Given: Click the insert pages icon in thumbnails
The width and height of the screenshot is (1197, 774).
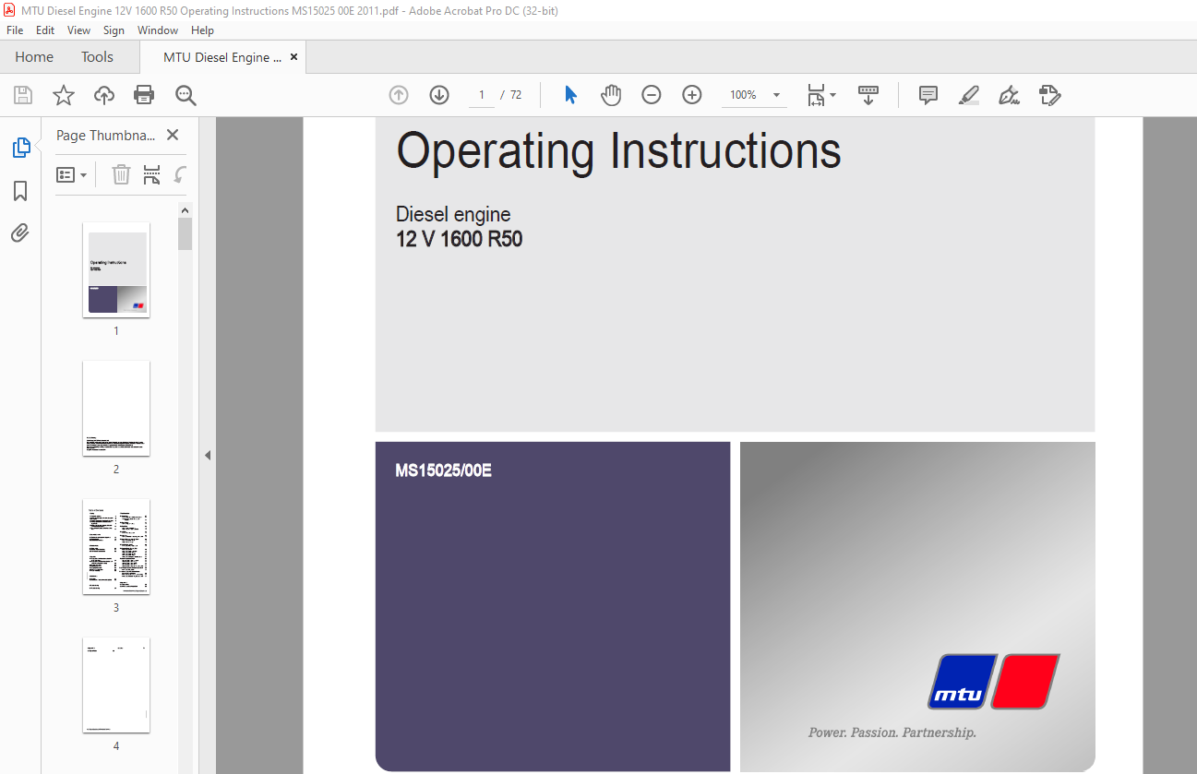Looking at the screenshot, I should [x=152, y=174].
